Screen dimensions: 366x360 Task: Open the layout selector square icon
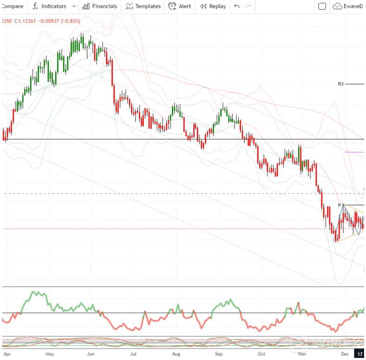[x=322, y=6]
